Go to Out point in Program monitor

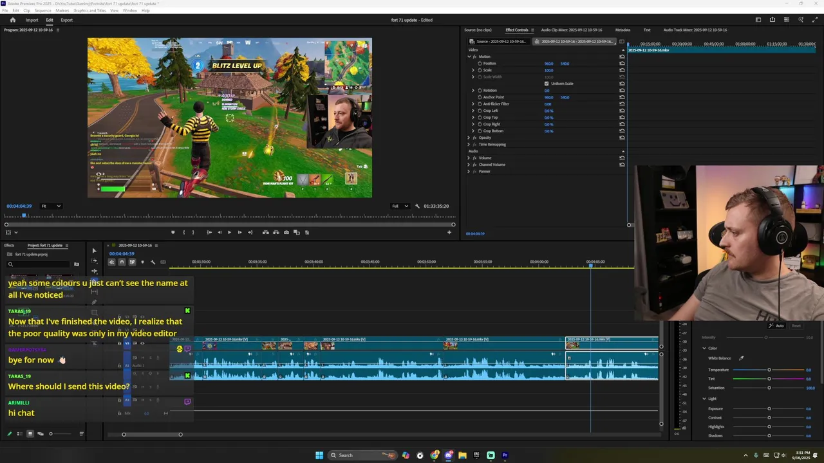tap(250, 232)
